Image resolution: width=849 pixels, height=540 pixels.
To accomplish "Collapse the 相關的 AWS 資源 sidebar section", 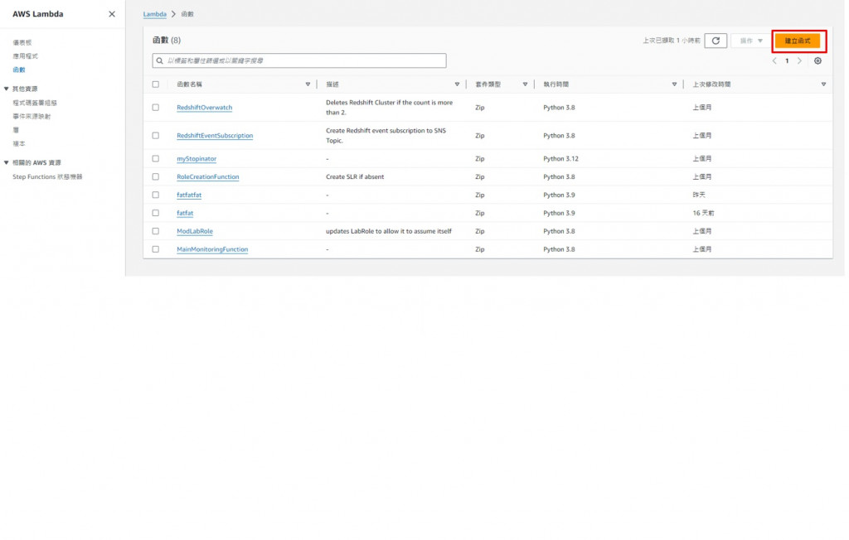I will point(7,162).
